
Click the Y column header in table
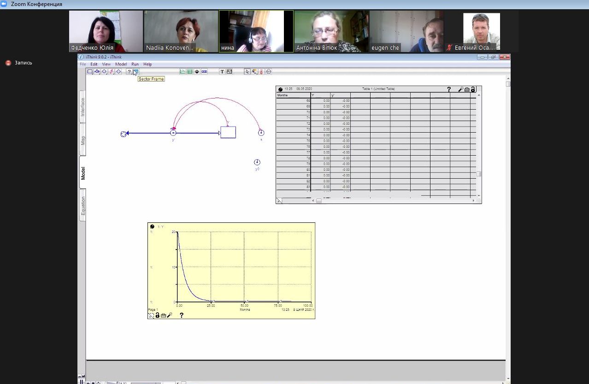coord(320,95)
